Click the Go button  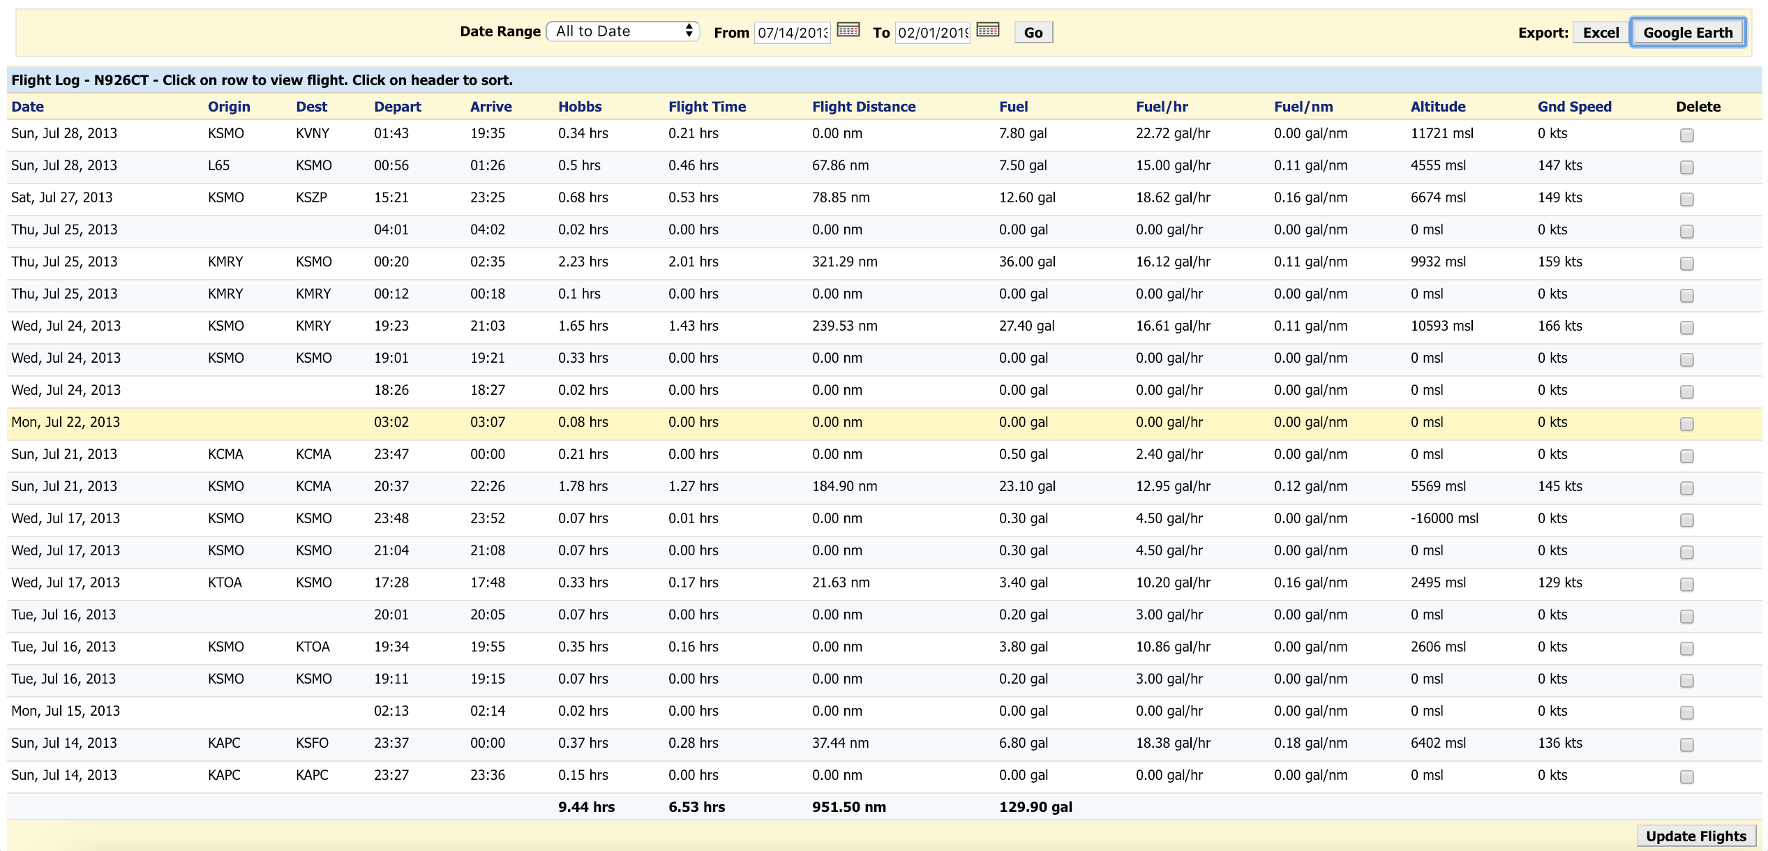click(x=1033, y=32)
